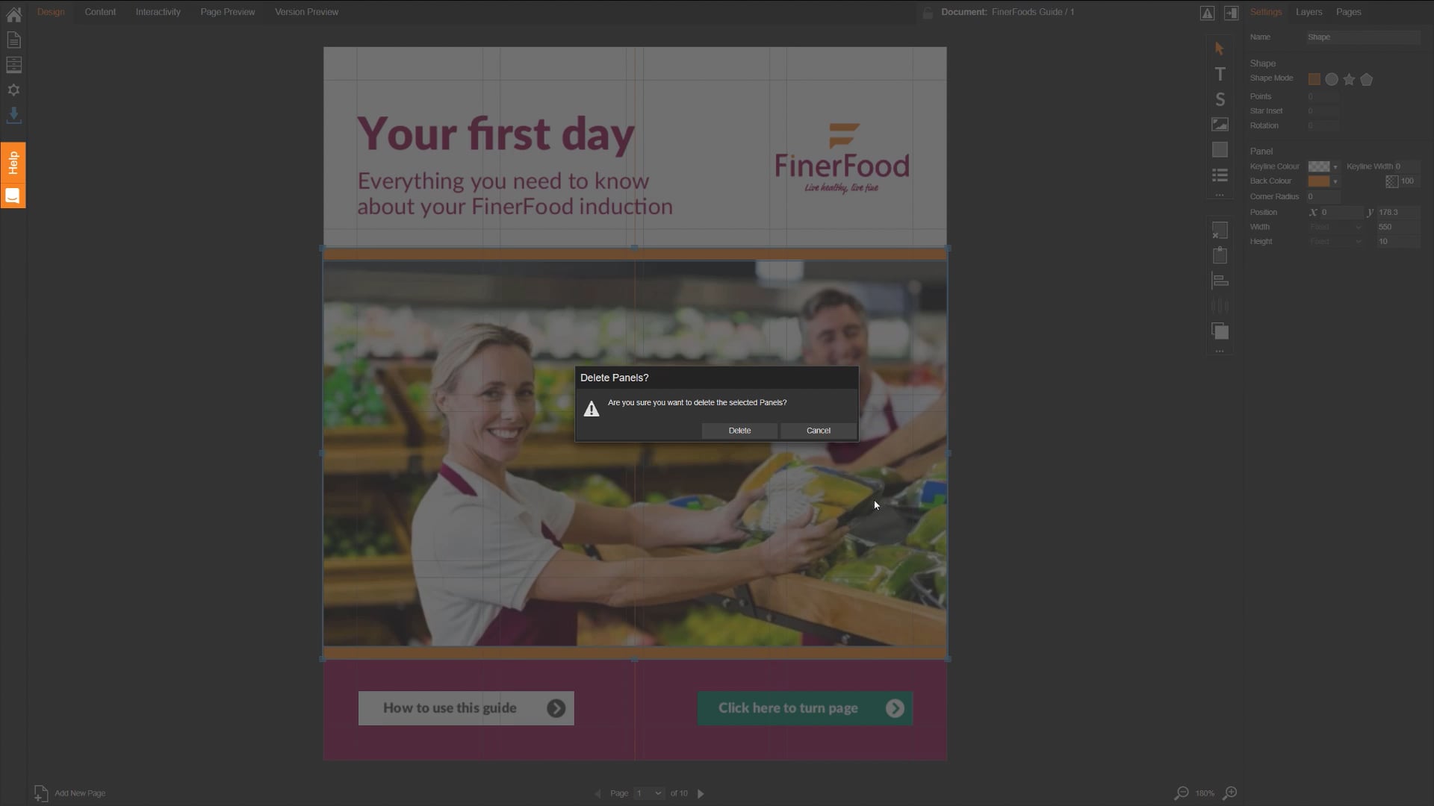Click the orange Back Colour swatch
Viewport: 1434px width, 806px height.
coord(1318,181)
